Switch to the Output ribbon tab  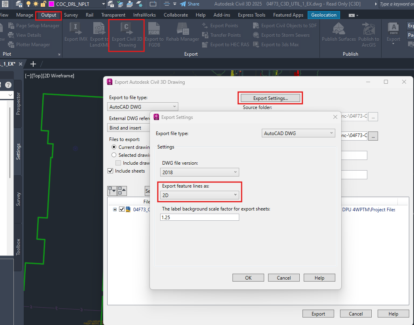(48, 15)
